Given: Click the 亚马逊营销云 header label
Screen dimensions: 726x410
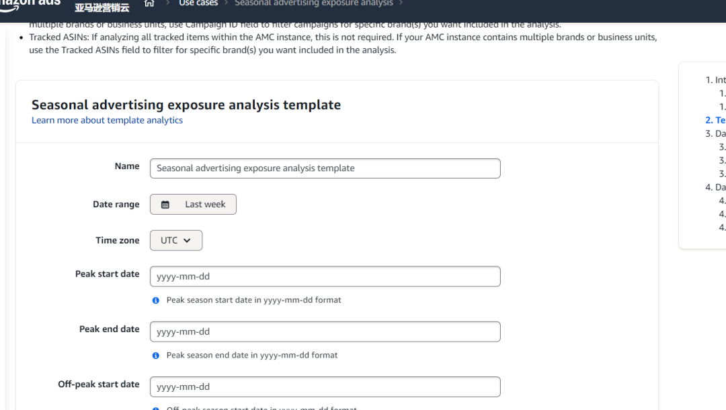Looking at the screenshot, I should pyautogui.click(x=101, y=7).
